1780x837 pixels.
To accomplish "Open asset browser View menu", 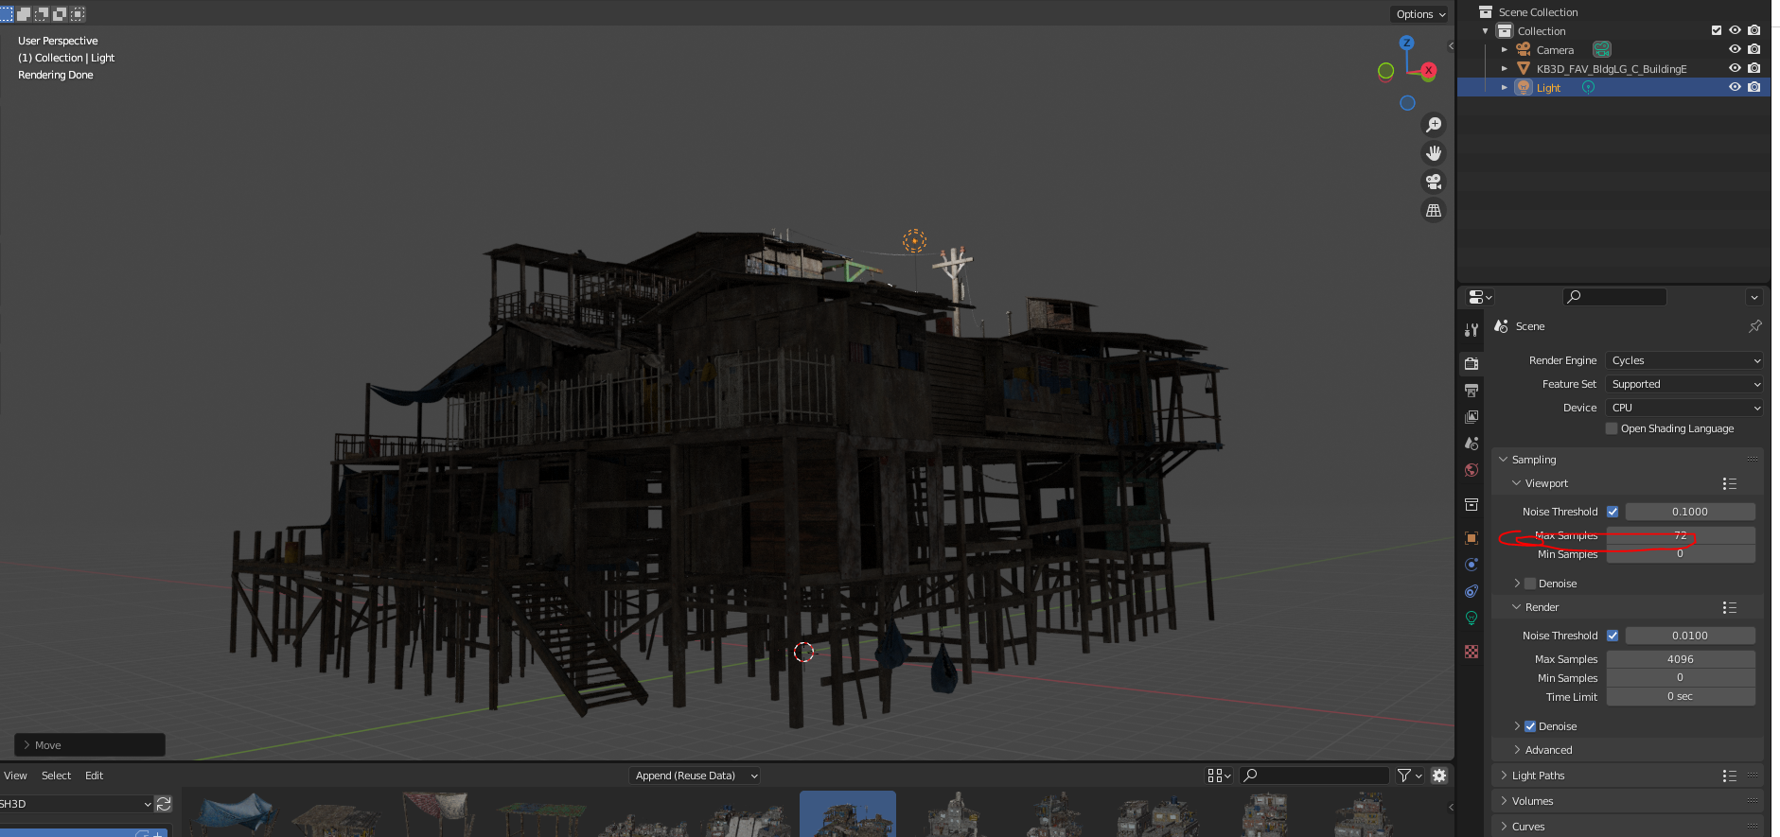I will (x=15, y=776).
